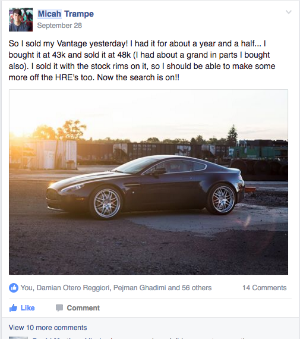Open the Aston Martin Vantage photo
The image size is (300, 339).
pyautogui.click(x=149, y=182)
